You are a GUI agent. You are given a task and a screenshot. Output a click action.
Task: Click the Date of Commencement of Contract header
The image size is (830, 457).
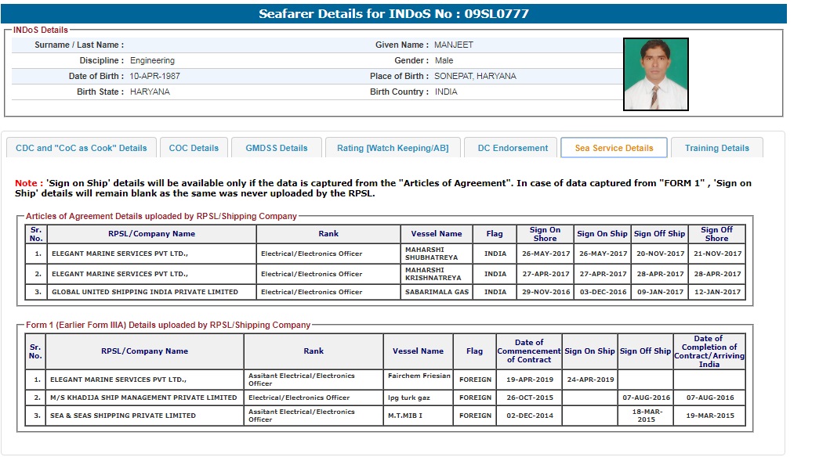pyautogui.click(x=529, y=351)
